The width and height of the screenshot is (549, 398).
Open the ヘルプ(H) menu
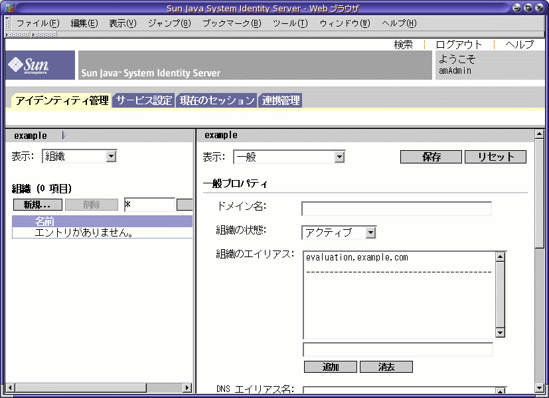pyautogui.click(x=399, y=23)
